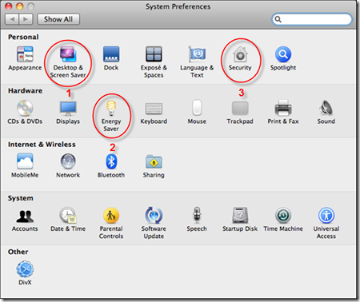Open the Sound preference pane
This screenshot has height=302, width=360.
326,112
